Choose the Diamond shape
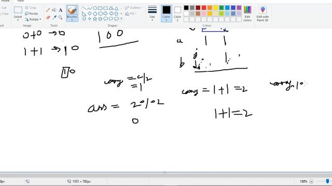 click(90, 14)
